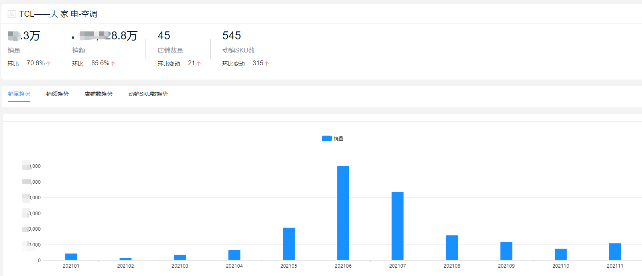Click the up arrow beside 动销SKU数 change 315
This screenshot has width=642, height=276.
tap(267, 64)
